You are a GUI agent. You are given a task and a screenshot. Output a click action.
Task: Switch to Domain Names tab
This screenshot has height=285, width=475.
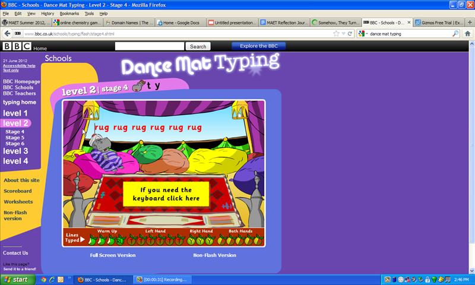[129, 23]
